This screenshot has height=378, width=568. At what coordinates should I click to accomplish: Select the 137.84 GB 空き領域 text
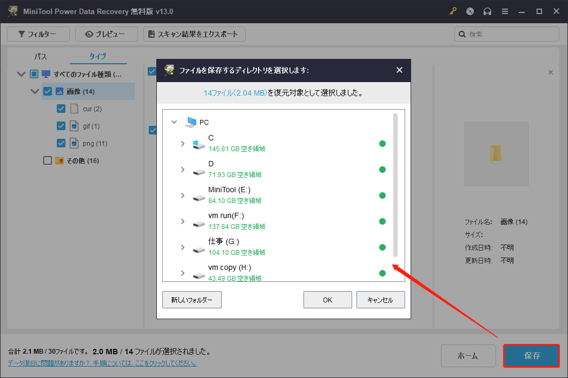tap(237, 226)
